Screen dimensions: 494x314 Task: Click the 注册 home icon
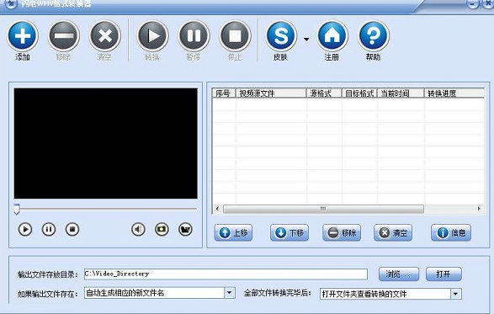[x=332, y=35]
